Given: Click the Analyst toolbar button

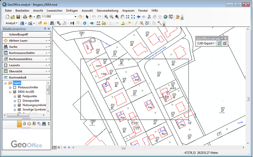Looking at the screenshot, I should pyautogui.click(x=11, y=23).
